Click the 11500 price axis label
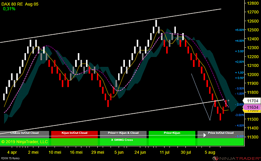Viewport: 261px width, 161px height. pos(253,119)
